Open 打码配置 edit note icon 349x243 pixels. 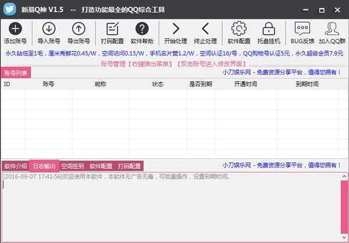click(112, 28)
